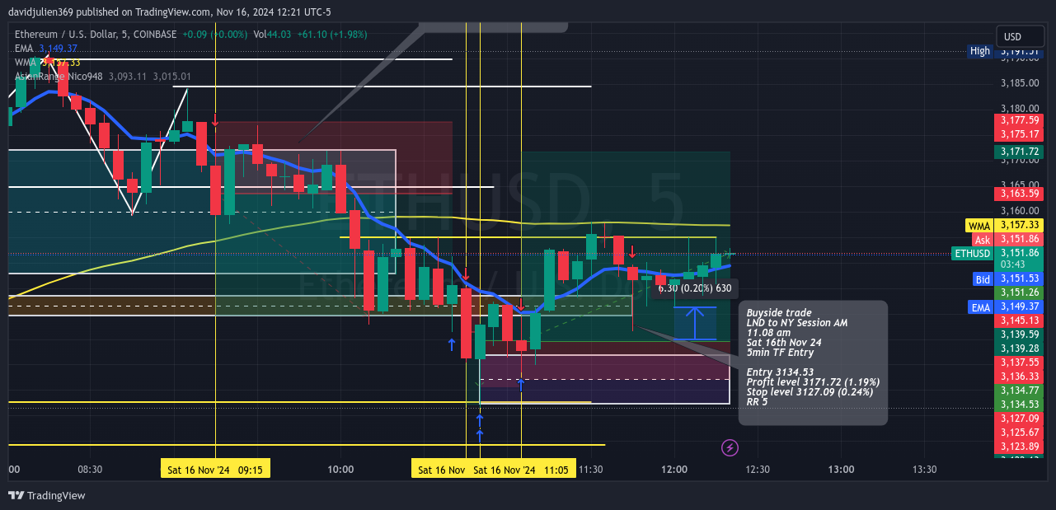Click the red Ask axis label
Screen dimensions: 1056x510
[x=982, y=240]
